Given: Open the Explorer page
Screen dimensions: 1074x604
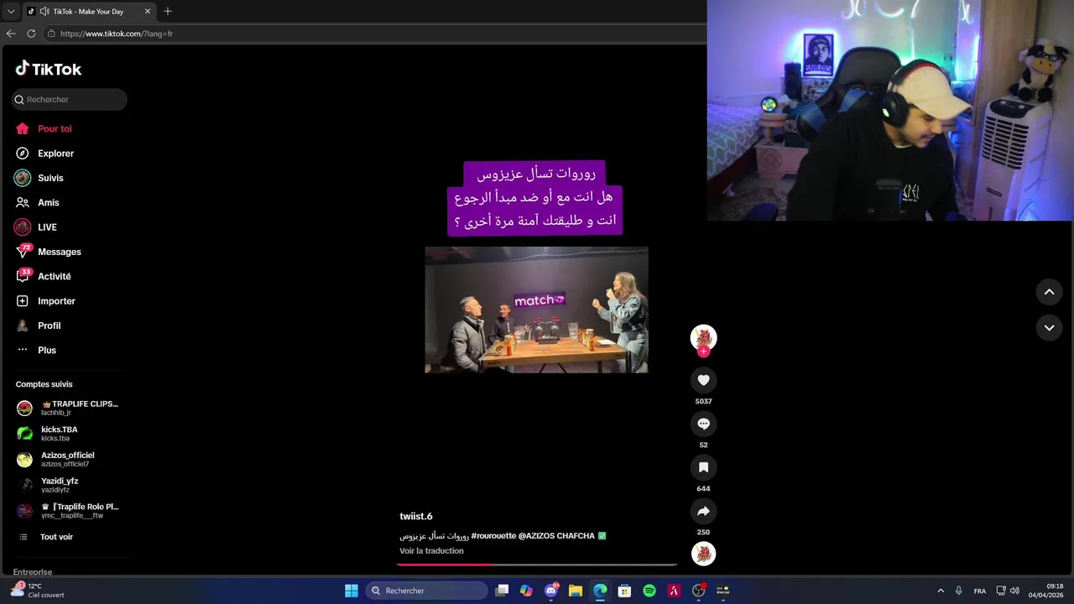Looking at the screenshot, I should (44, 154).
